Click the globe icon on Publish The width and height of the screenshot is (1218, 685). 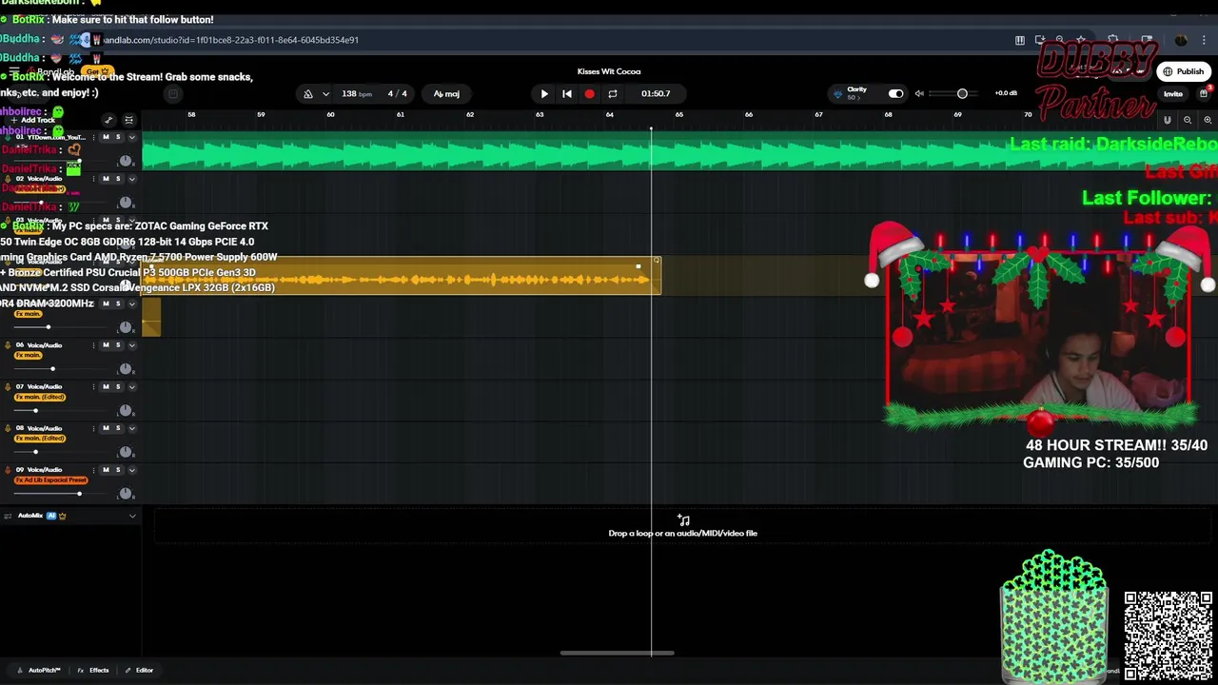click(1168, 71)
